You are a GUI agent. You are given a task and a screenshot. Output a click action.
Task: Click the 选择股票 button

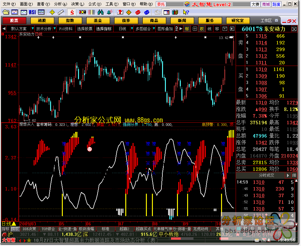coord(85,29)
